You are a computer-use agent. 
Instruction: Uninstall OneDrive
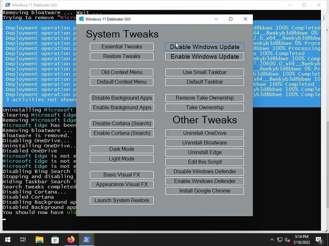[x=205, y=133]
